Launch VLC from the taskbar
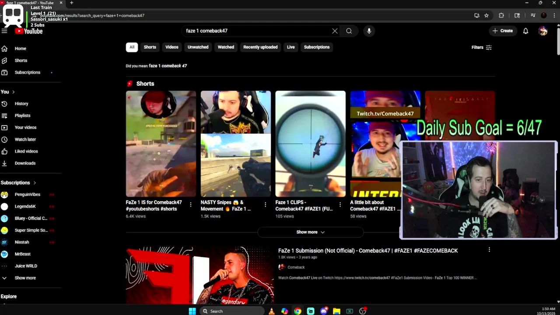The height and width of the screenshot is (315, 560). click(272, 311)
